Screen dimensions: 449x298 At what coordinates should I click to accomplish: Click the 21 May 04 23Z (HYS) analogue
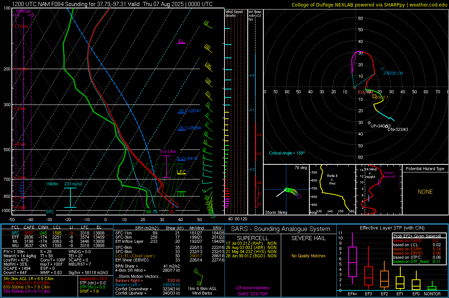coord(251,252)
